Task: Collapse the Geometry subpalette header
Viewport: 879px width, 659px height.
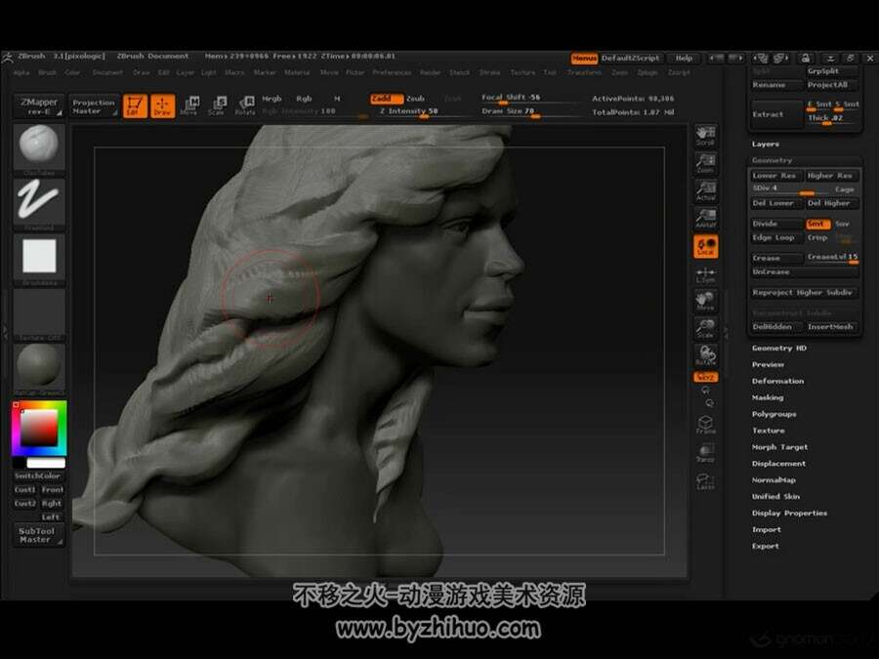Action: click(x=773, y=161)
